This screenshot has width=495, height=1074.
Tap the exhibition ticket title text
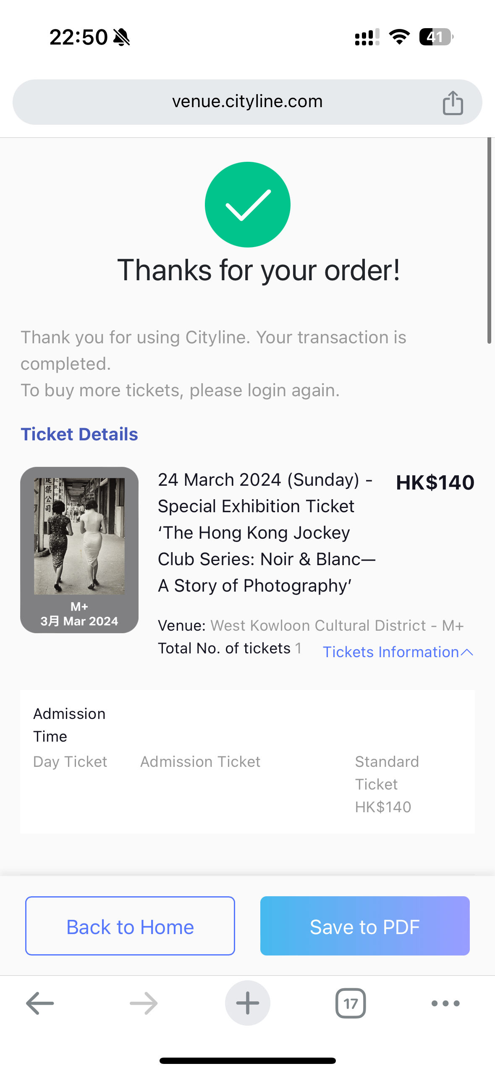pos(266,532)
